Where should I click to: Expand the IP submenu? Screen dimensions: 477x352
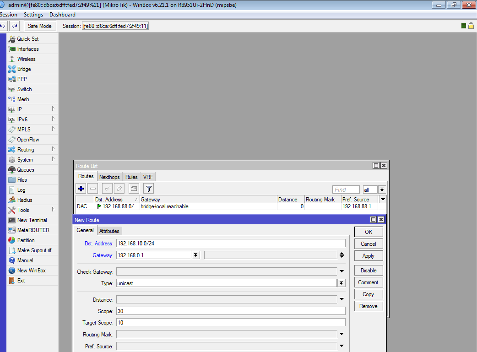pos(53,108)
